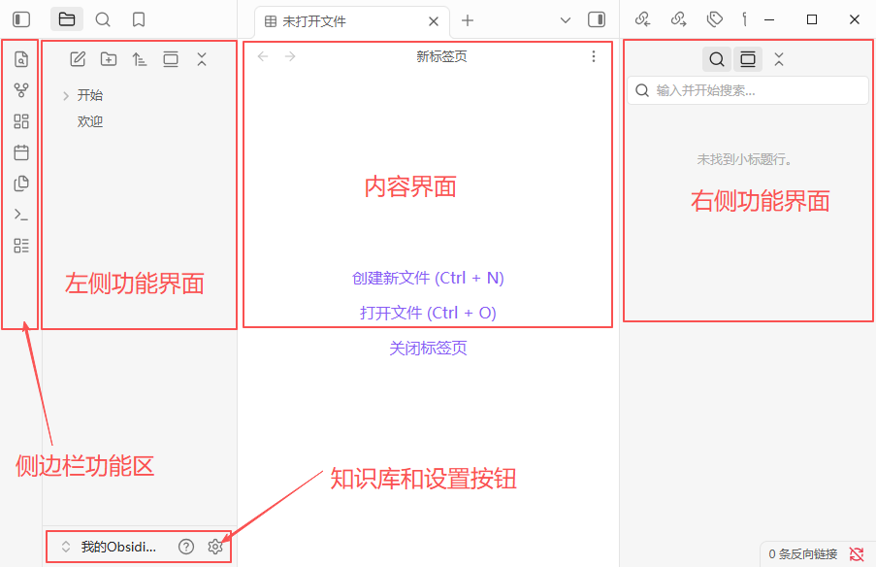Navigate back in the content pane
The height and width of the screenshot is (567, 876).
pyautogui.click(x=263, y=56)
